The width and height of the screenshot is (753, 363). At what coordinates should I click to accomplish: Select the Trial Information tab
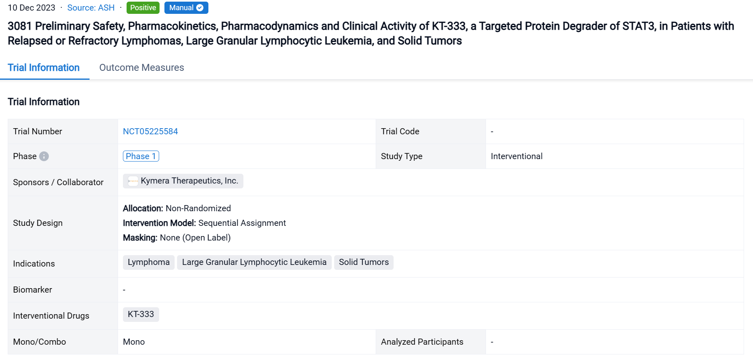coord(44,68)
